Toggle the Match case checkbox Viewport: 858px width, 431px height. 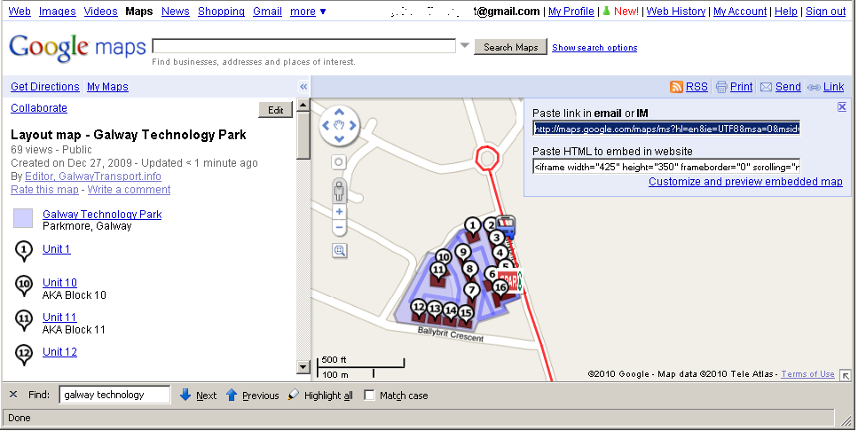369,395
